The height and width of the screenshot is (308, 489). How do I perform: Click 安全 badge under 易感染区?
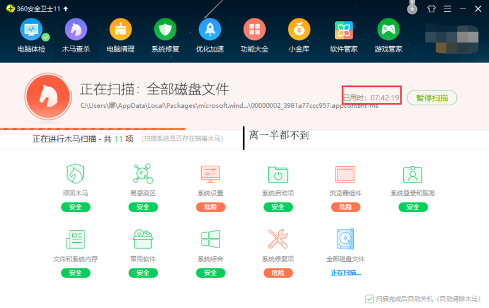click(x=143, y=207)
